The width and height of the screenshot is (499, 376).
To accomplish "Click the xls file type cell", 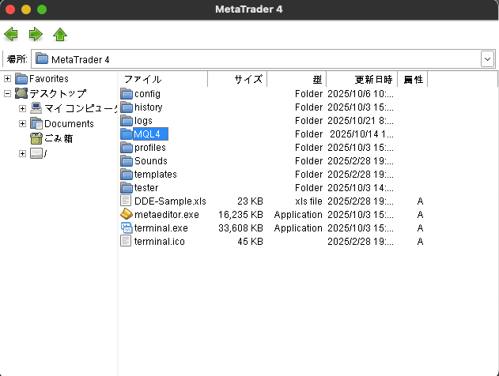I will [x=308, y=201].
